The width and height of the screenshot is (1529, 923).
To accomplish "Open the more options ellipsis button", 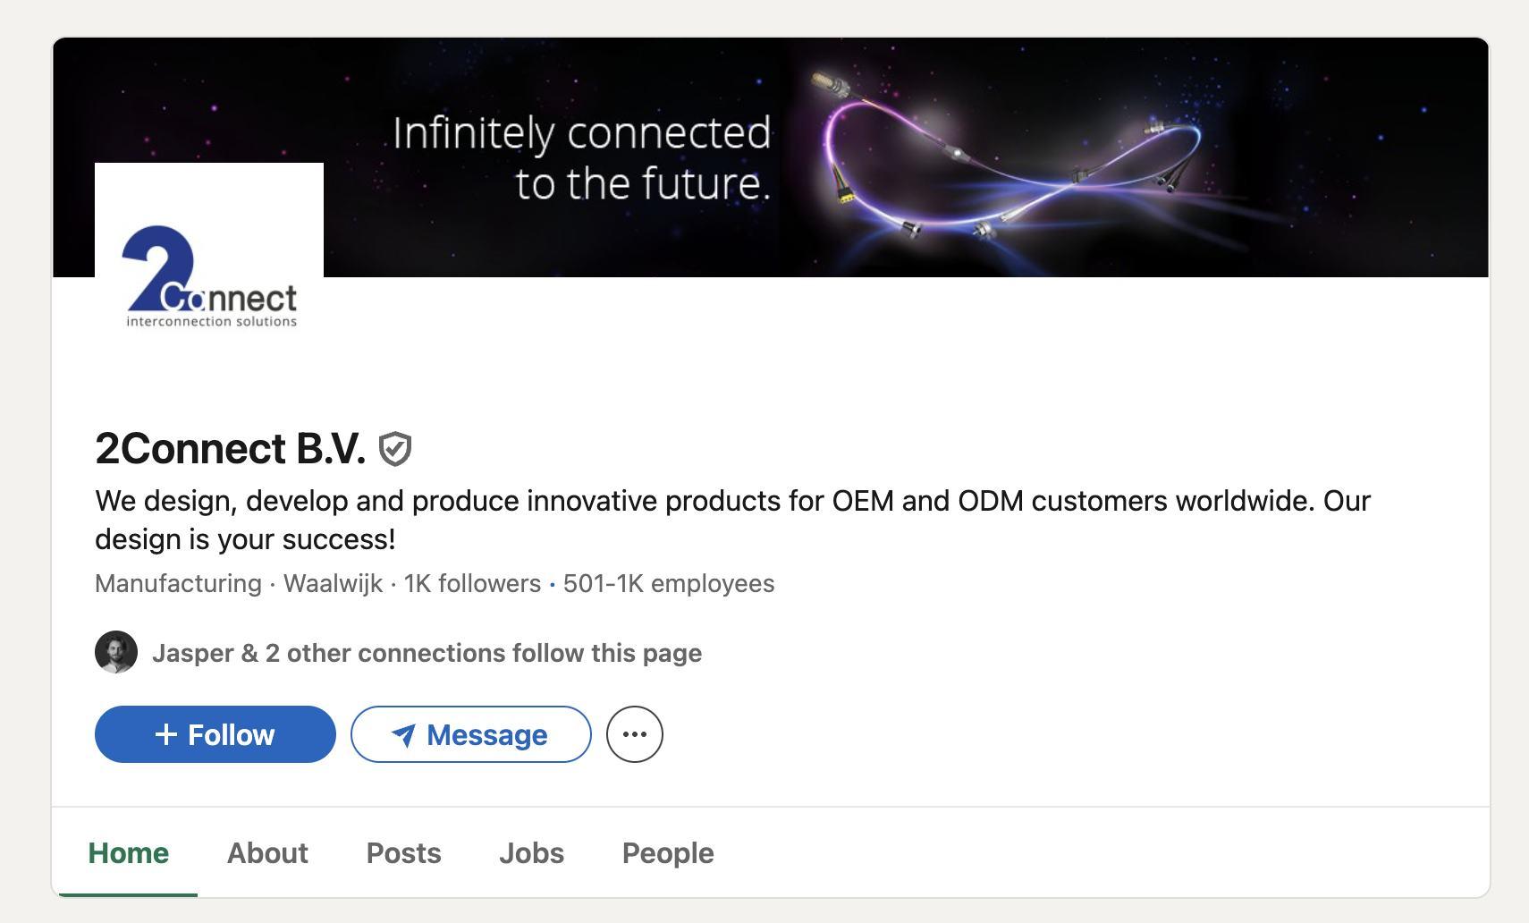I will pyautogui.click(x=634, y=734).
